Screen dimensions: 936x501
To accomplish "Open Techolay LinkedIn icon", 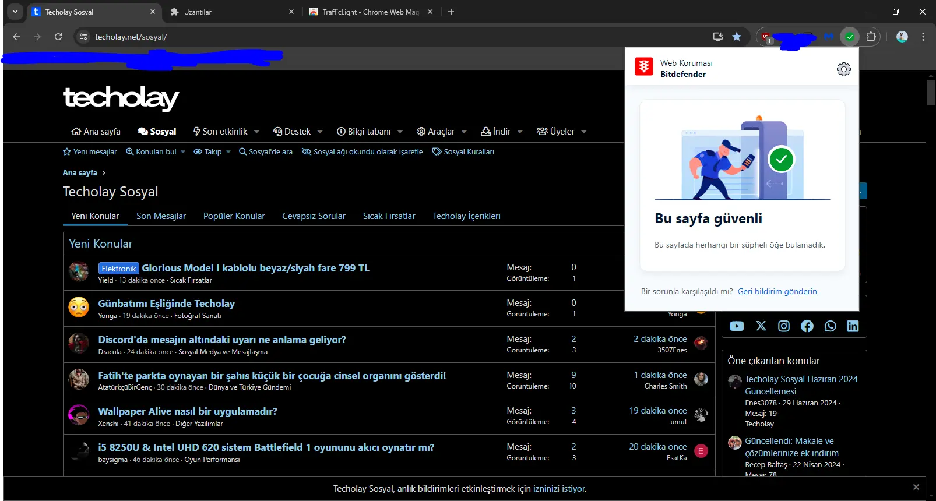I will [853, 326].
